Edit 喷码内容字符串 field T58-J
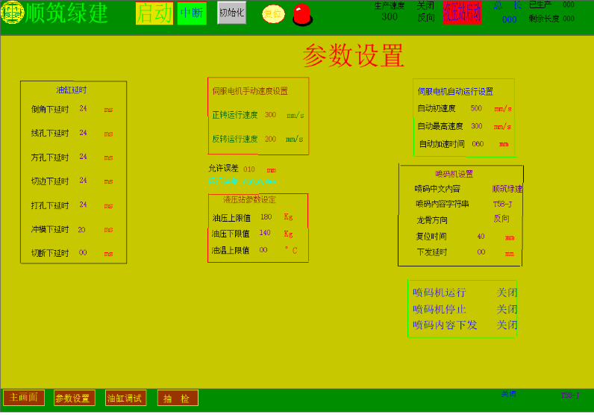The image size is (594, 415). [502, 205]
